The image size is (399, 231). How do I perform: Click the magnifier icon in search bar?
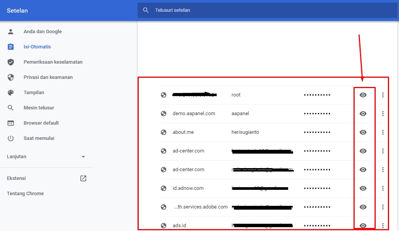146,10
